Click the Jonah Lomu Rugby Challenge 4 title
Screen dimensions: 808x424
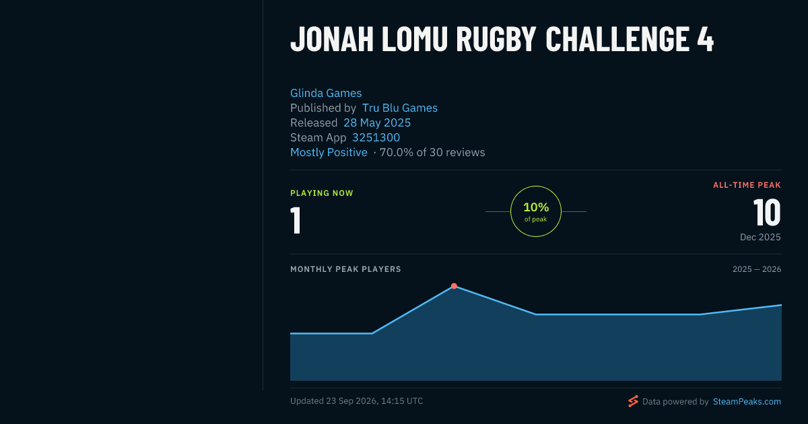502,40
